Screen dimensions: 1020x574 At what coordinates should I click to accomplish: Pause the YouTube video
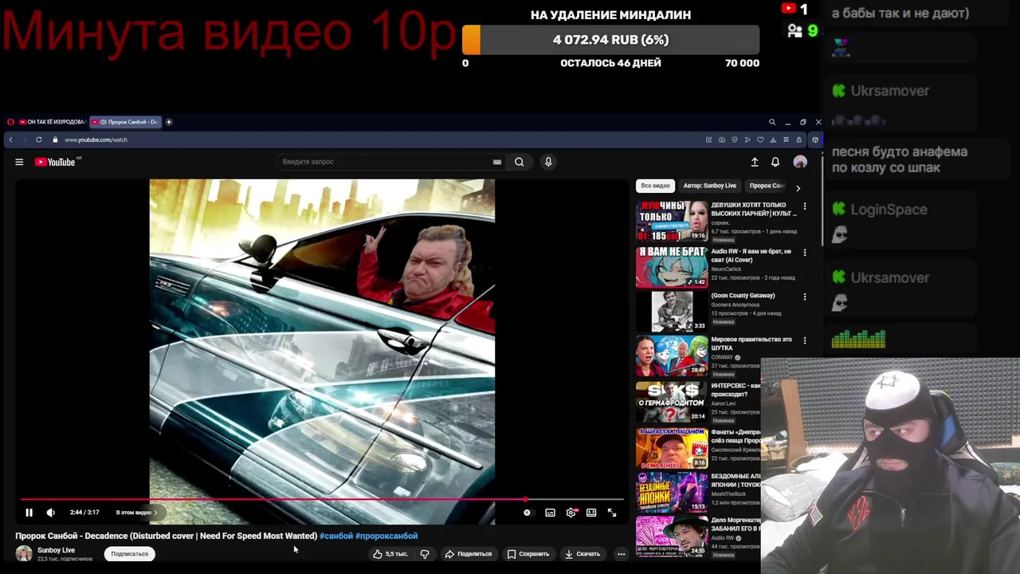tap(29, 513)
